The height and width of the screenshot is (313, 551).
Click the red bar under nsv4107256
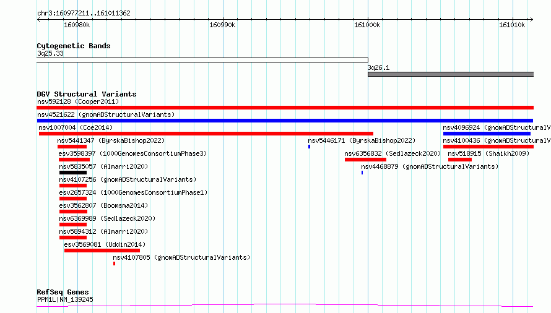73,186
